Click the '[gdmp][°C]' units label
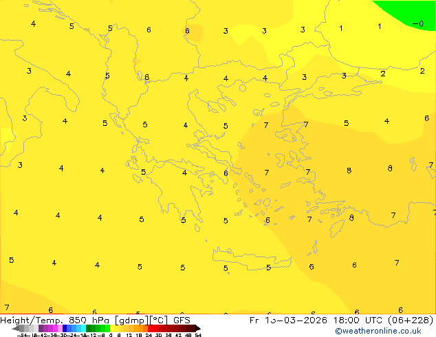The height and width of the screenshot is (337, 436). point(142,320)
